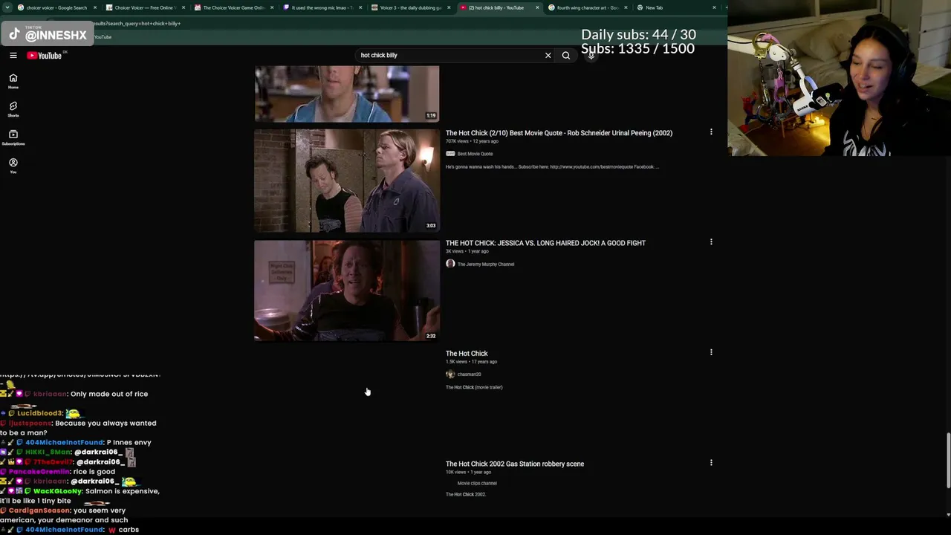This screenshot has width=951, height=535.
Task: Switch to 'The Choicer Voicer Game Online' tab
Action: point(233,7)
